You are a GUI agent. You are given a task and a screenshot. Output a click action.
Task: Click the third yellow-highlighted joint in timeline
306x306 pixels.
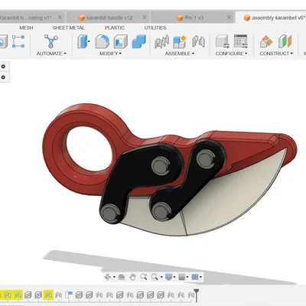click(x=48, y=295)
